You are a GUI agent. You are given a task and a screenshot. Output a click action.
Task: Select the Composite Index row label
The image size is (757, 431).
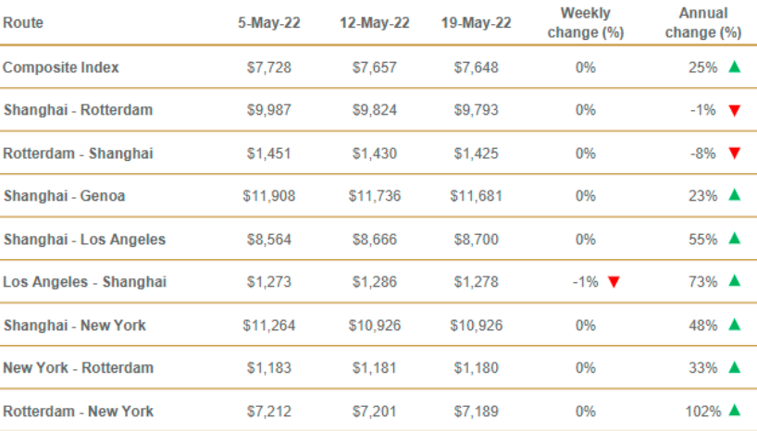tap(61, 68)
